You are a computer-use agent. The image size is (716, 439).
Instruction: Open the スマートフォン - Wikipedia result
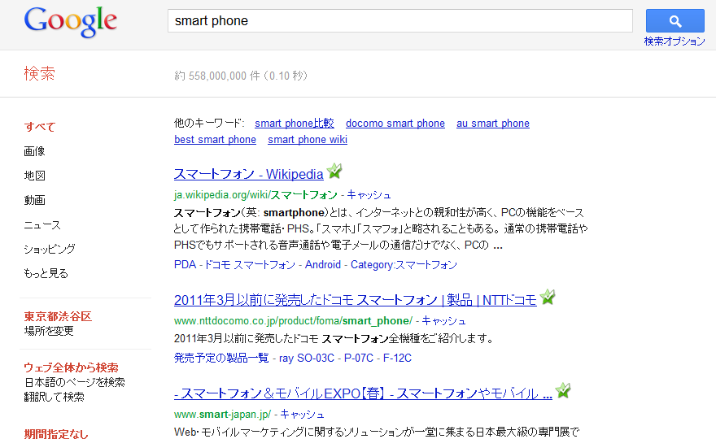click(248, 174)
